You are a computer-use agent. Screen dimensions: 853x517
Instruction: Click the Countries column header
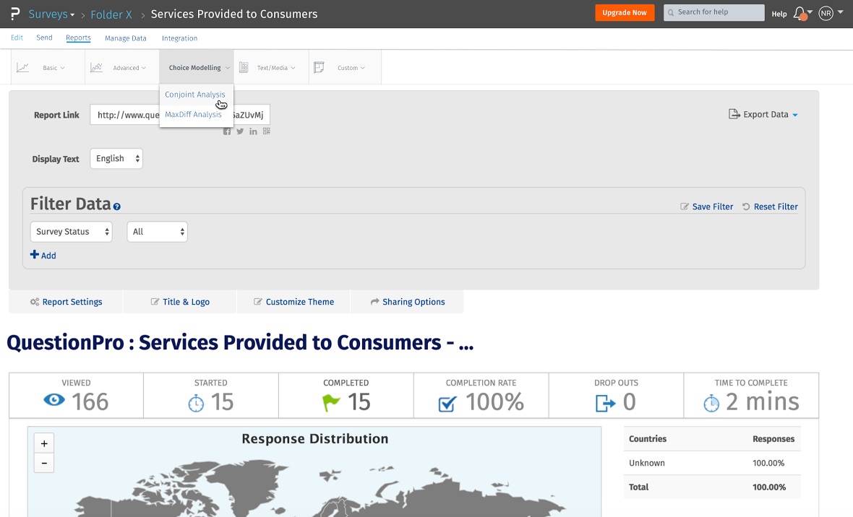click(648, 439)
